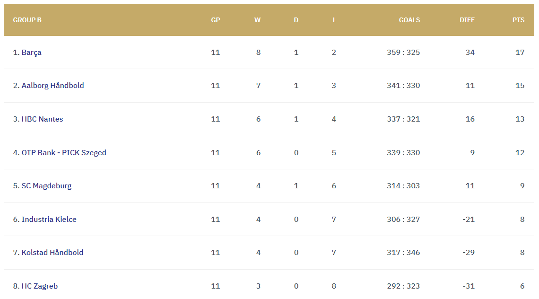539x299 pixels.
Task: Sort by the DIFF column header
Action: (x=467, y=20)
